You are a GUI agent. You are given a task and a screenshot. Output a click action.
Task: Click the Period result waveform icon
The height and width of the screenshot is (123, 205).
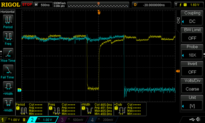(24, 111)
